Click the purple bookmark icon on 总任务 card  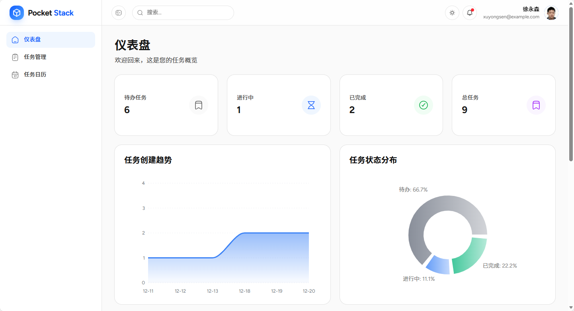[x=536, y=105]
